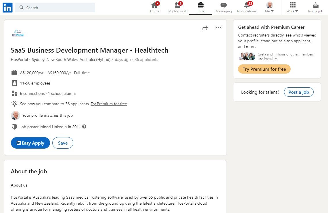Viewport: 328px width, 213px height.
Task: Click the briefcase salary icon
Action: click(14, 73)
